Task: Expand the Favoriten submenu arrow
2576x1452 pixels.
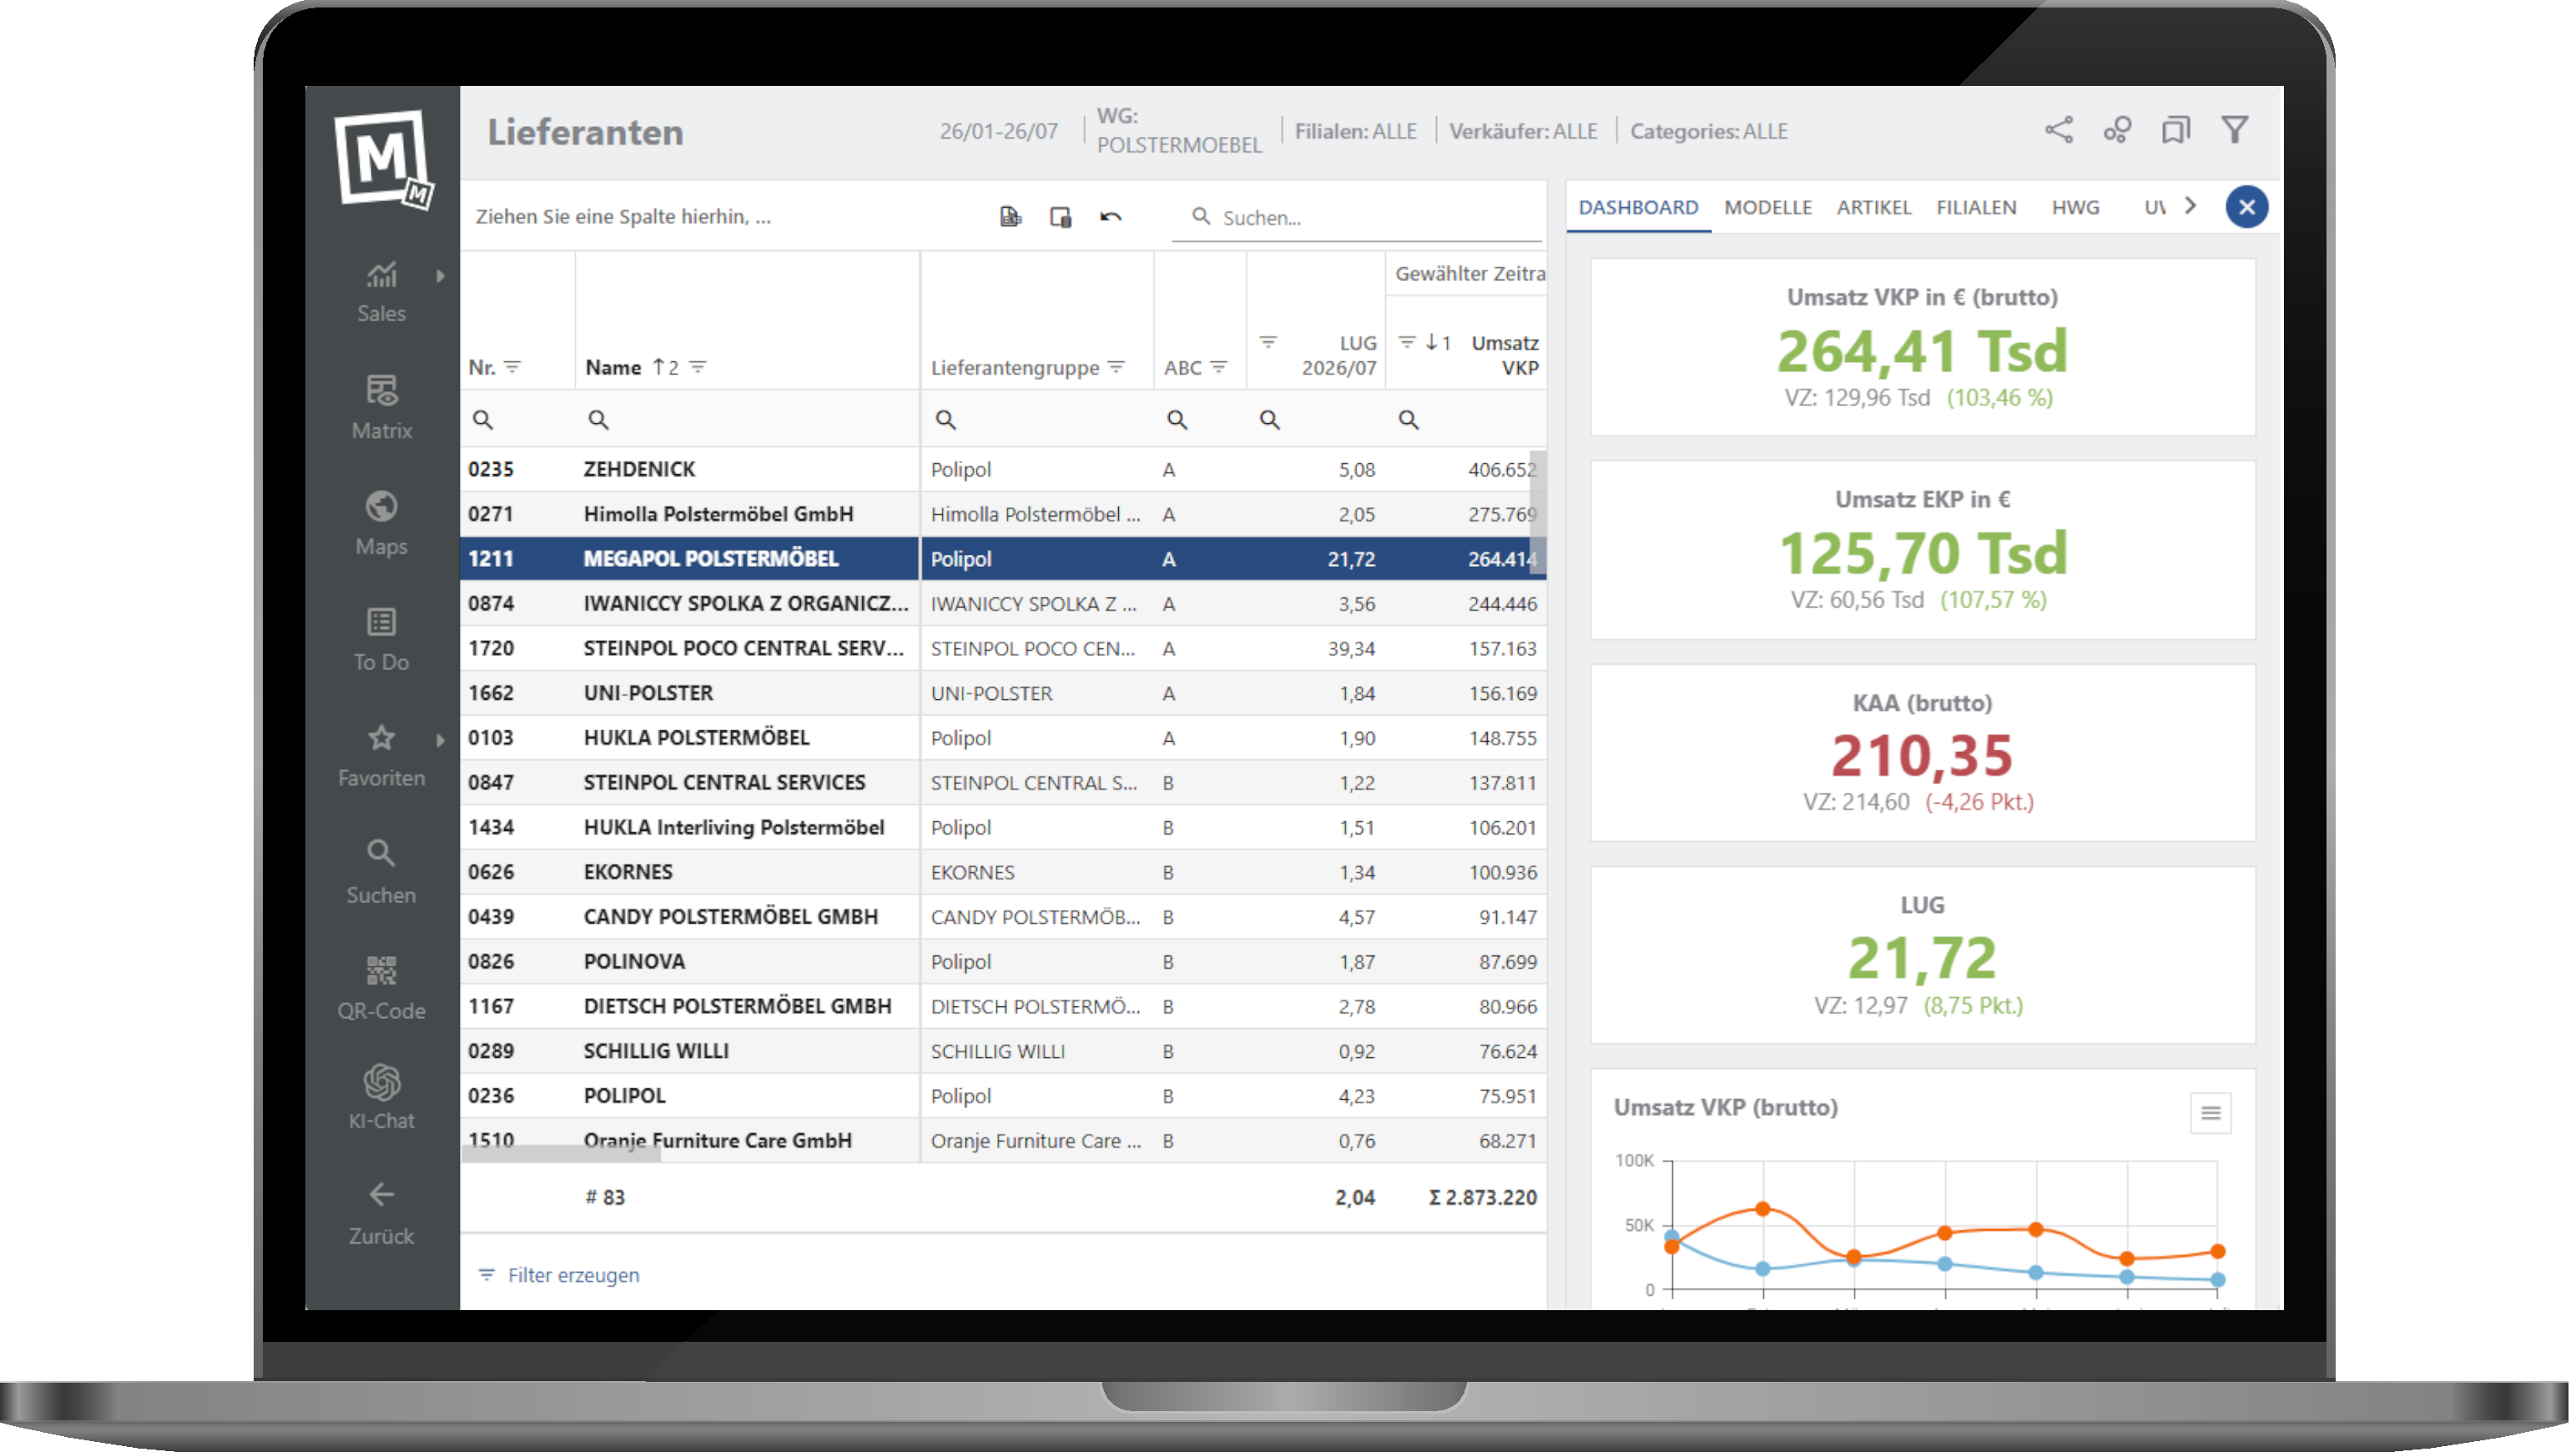Action: pyautogui.click(x=440, y=740)
